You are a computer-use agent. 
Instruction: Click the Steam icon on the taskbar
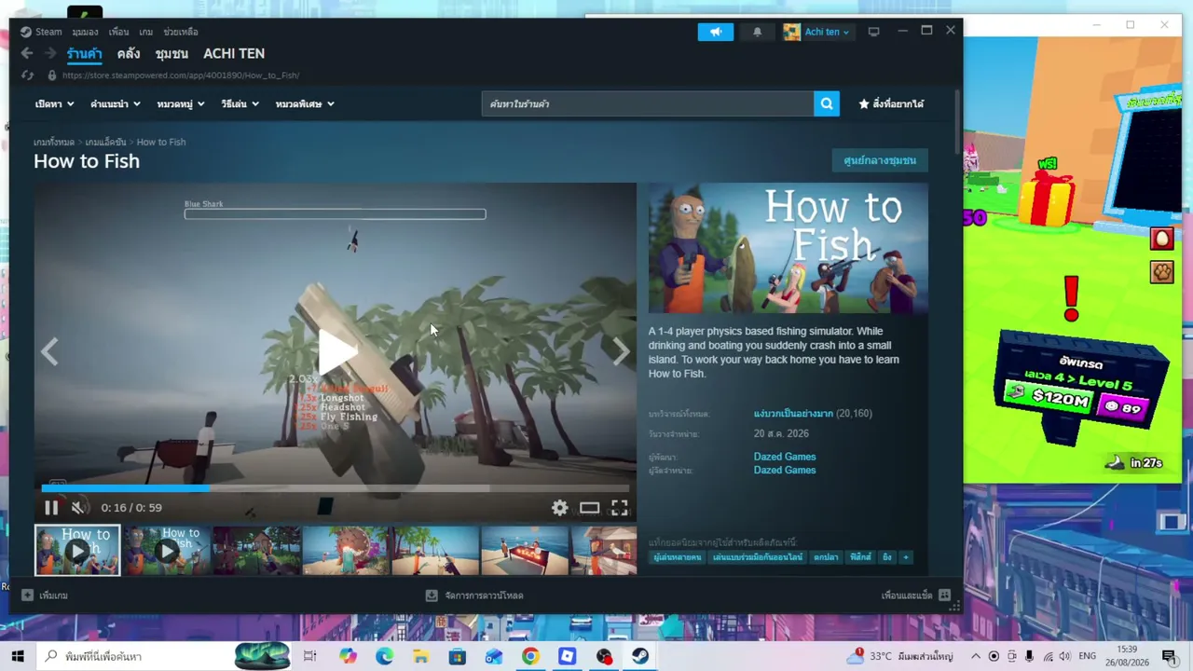click(x=640, y=656)
